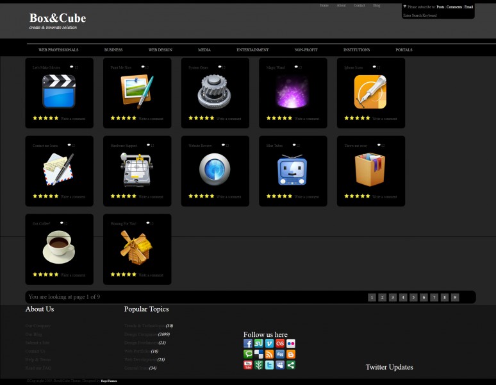Open the Twitter follow icon
496x385 pixels.
point(270,365)
